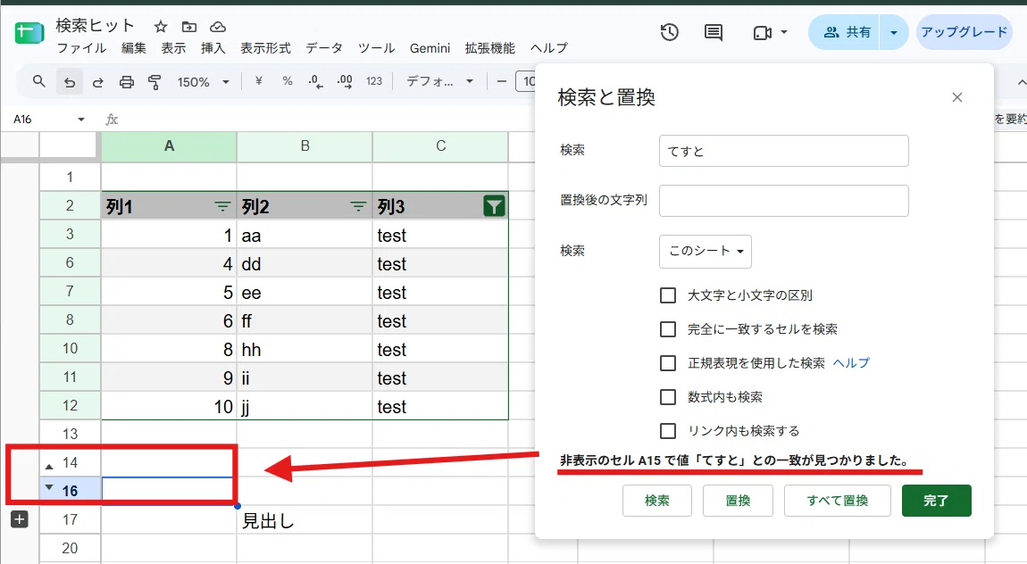The image size is (1027, 564).
Task: Open the 列3 active filter button
Action: click(494, 207)
